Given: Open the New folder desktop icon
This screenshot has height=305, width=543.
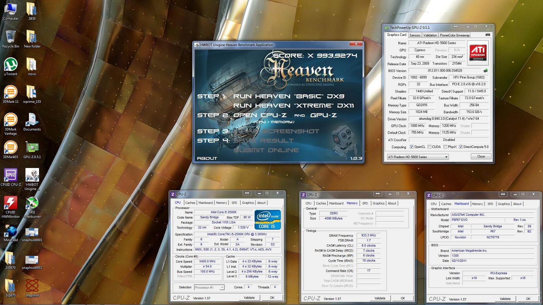Looking at the screenshot, I should point(32,39).
